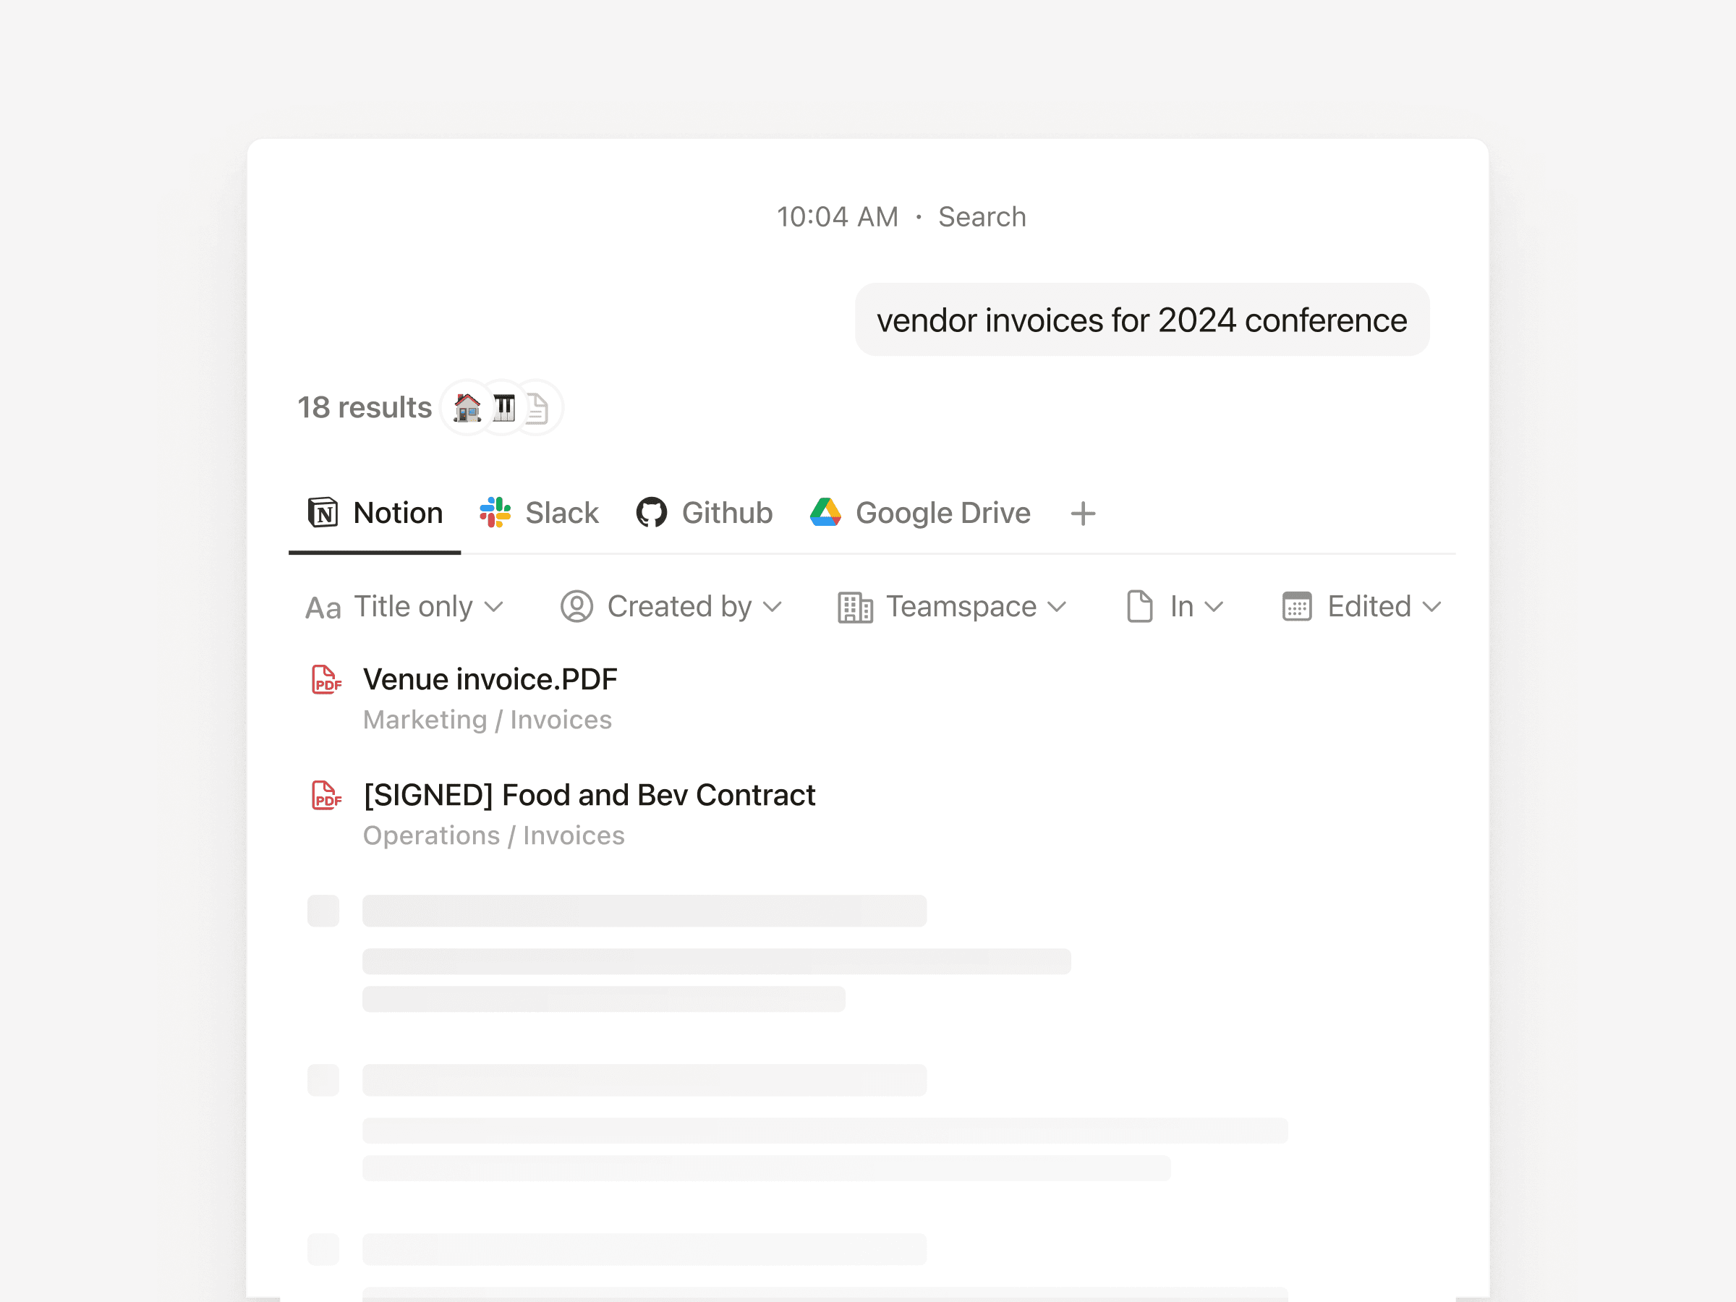Expand the Created by filter
This screenshot has width=1736, height=1302.
(672, 607)
